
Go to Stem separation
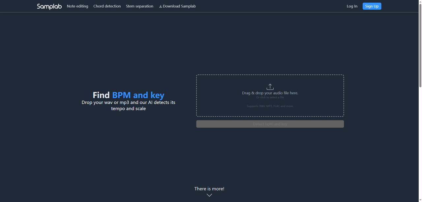pos(139,6)
